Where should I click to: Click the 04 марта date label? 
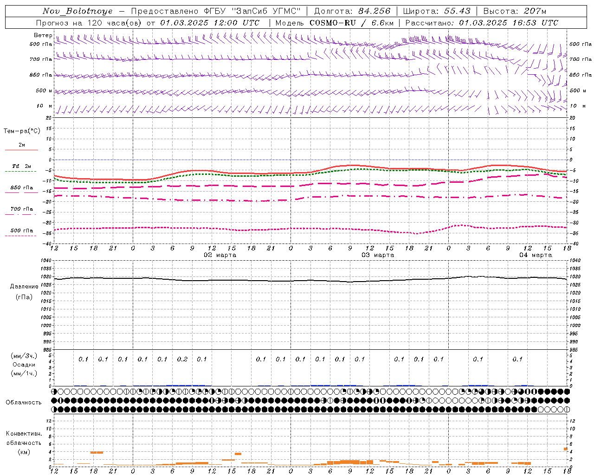pyautogui.click(x=536, y=255)
